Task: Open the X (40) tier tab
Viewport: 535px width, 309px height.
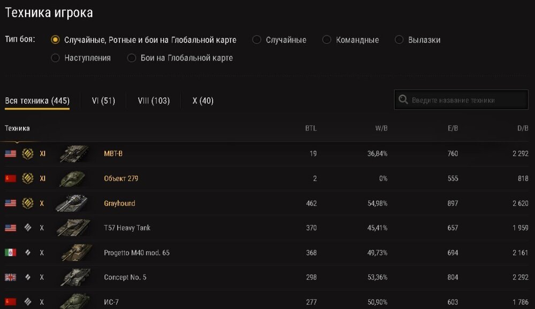Action: (x=203, y=101)
